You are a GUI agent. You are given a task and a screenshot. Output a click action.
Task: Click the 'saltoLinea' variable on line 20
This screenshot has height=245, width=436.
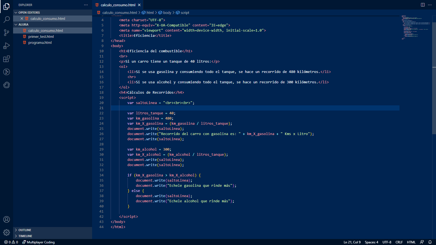click(x=146, y=103)
